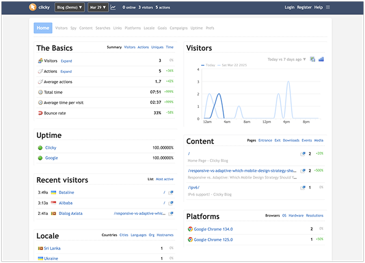365x263 pixels.
Task: Open the hamburger menu icon
Action: [x=328, y=7]
